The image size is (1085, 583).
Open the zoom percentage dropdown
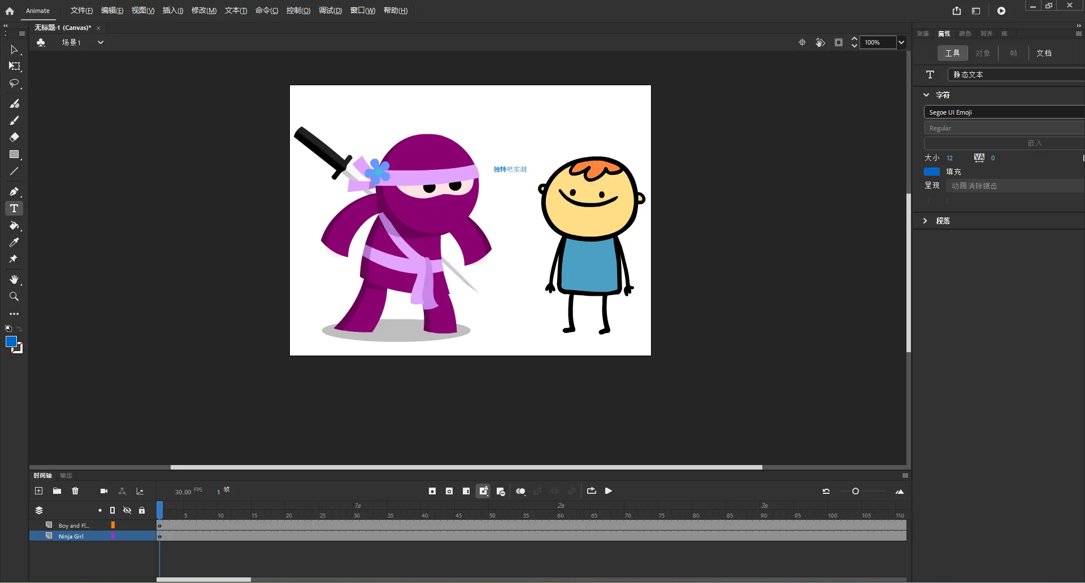901,42
